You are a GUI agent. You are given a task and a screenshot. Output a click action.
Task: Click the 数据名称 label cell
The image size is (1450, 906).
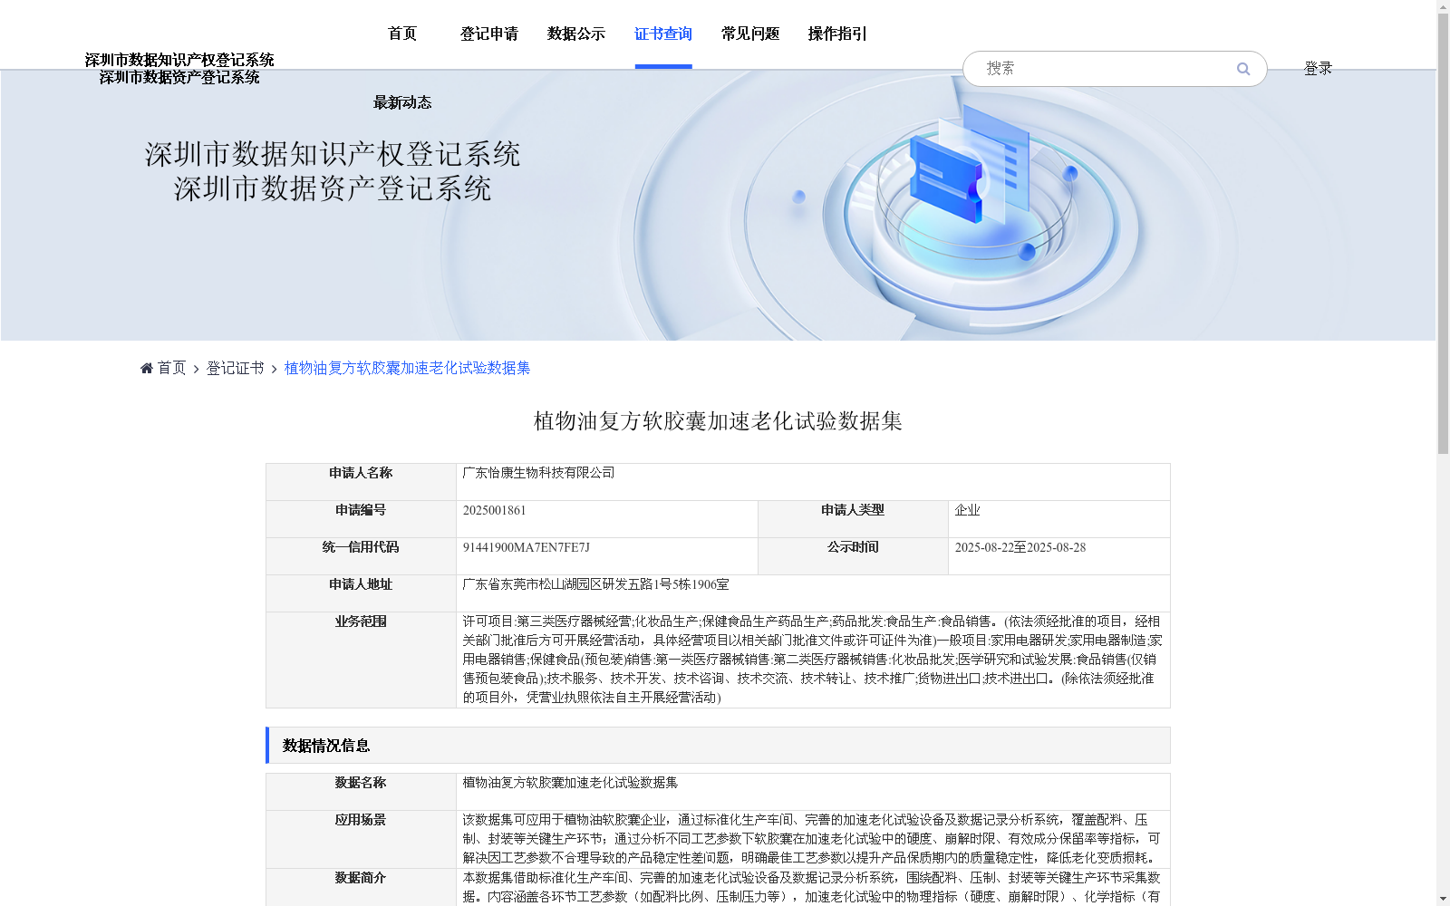tap(361, 792)
